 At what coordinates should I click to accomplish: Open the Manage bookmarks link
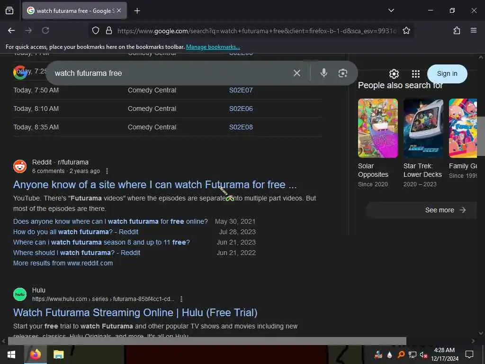tap(213, 47)
